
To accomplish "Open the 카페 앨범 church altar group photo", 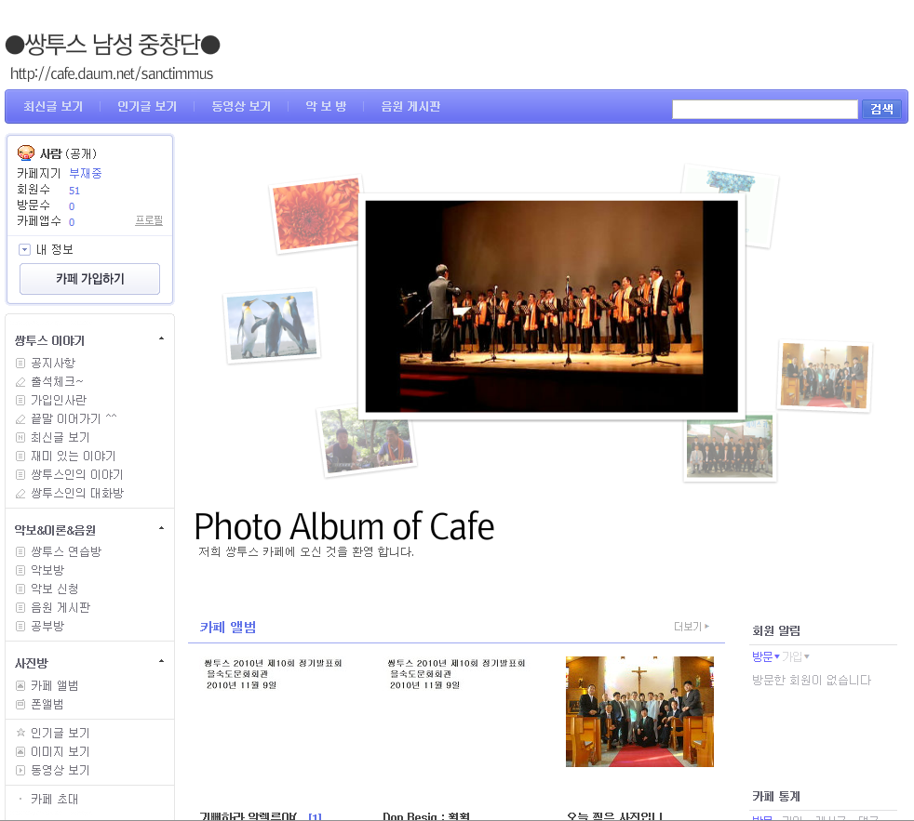I will point(639,711).
